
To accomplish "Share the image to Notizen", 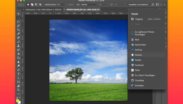I will (147, 55).
